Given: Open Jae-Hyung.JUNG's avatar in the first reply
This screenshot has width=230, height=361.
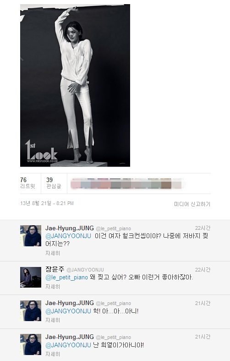Looking at the screenshot, I should pos(31,236).
